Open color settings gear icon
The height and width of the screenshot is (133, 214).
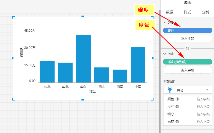pos(177,99)
